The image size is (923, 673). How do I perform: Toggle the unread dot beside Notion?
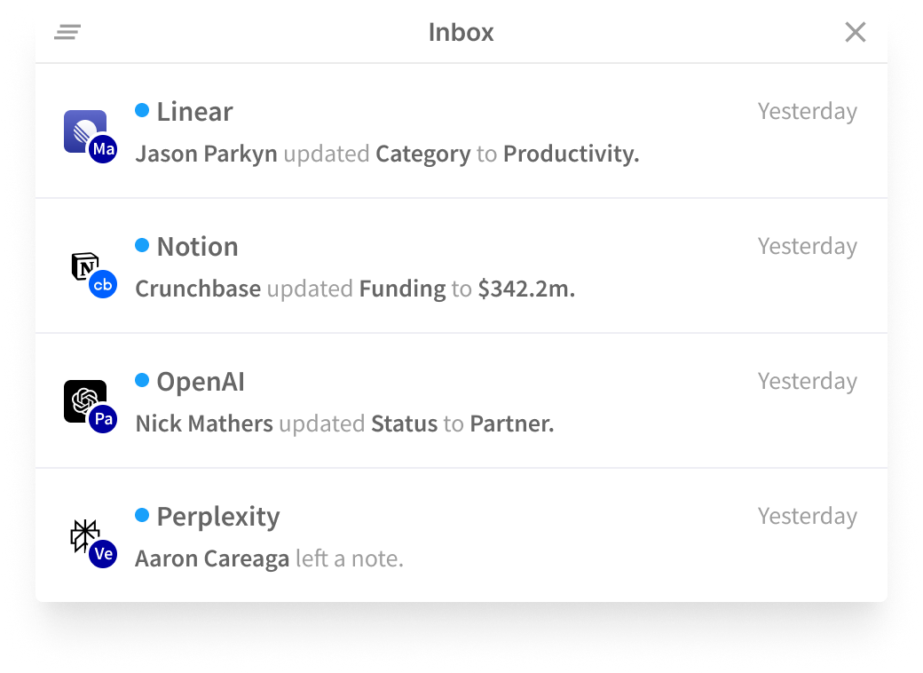click(142, 245)
